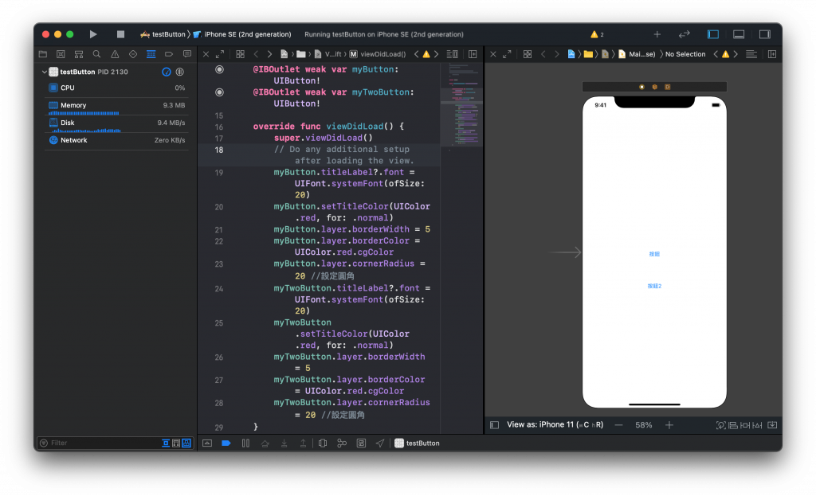Image resolution: width=816 pixels, height=496 pixels.
Task: Select the Memory gauge row
Action: click(116, 106)
